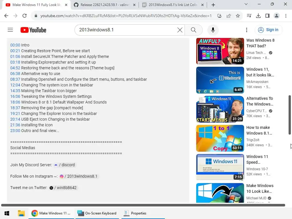Open the tab search dropdown chevron
Screen dimensions: 292x219
click(x=246, y=4)
